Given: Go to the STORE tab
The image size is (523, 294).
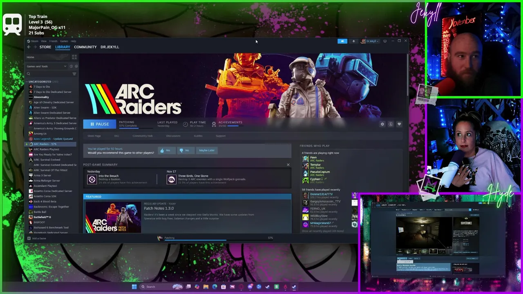Looking at the screenshot, I should (45, 47).
